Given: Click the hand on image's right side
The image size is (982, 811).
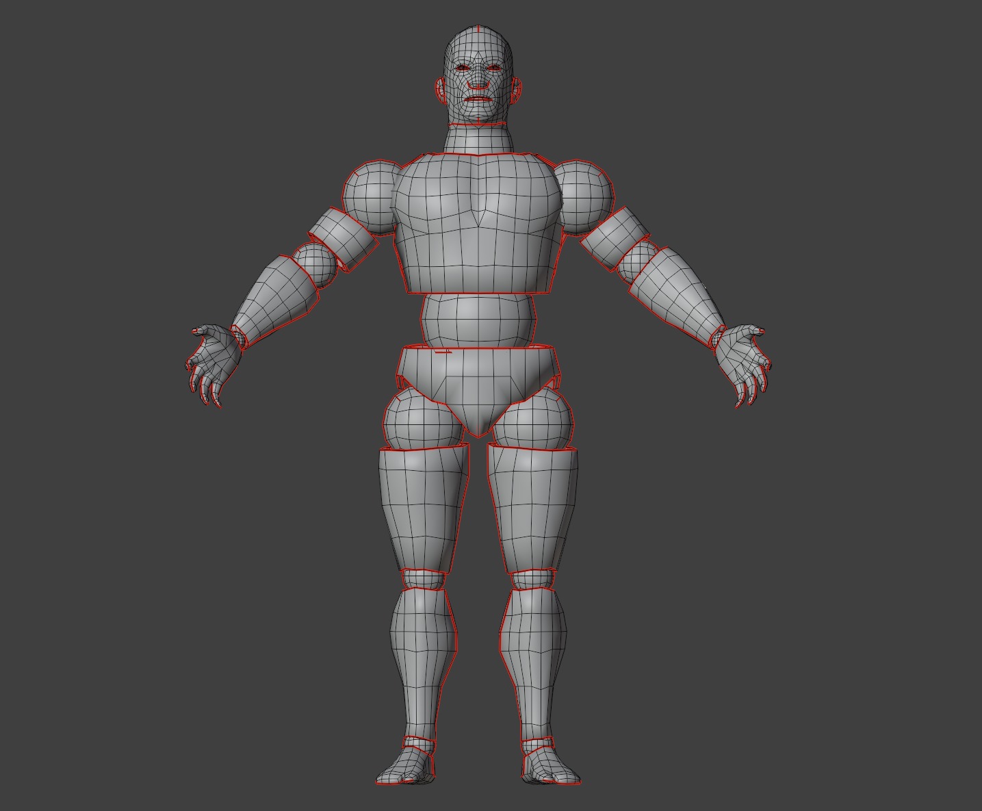Looking at the screenshot, I should tap(741, 363).
